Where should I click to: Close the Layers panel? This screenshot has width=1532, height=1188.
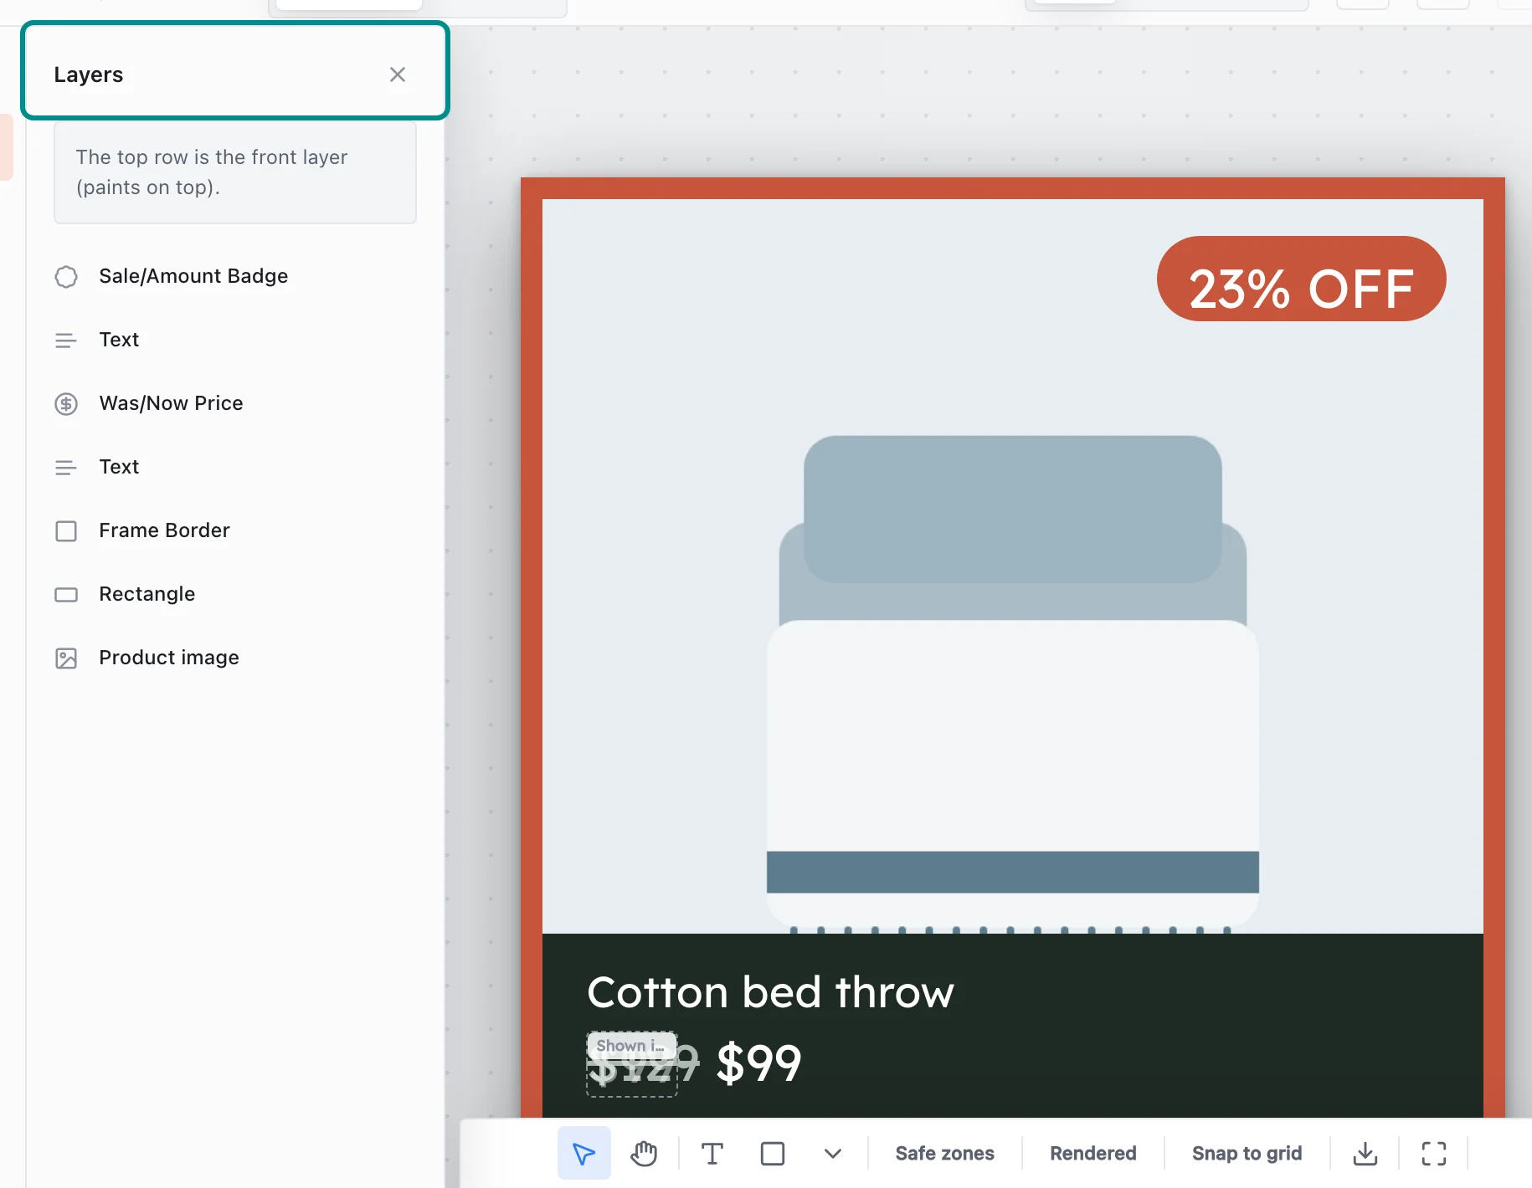click(x=398, y=74)
